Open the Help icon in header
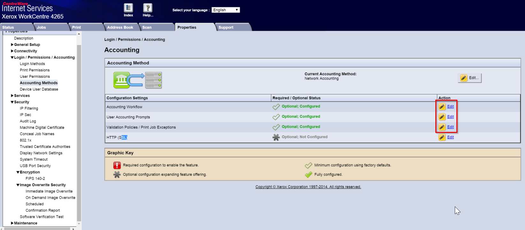The image size is (525, 230). pyautogui.click(x=147, y=8)
